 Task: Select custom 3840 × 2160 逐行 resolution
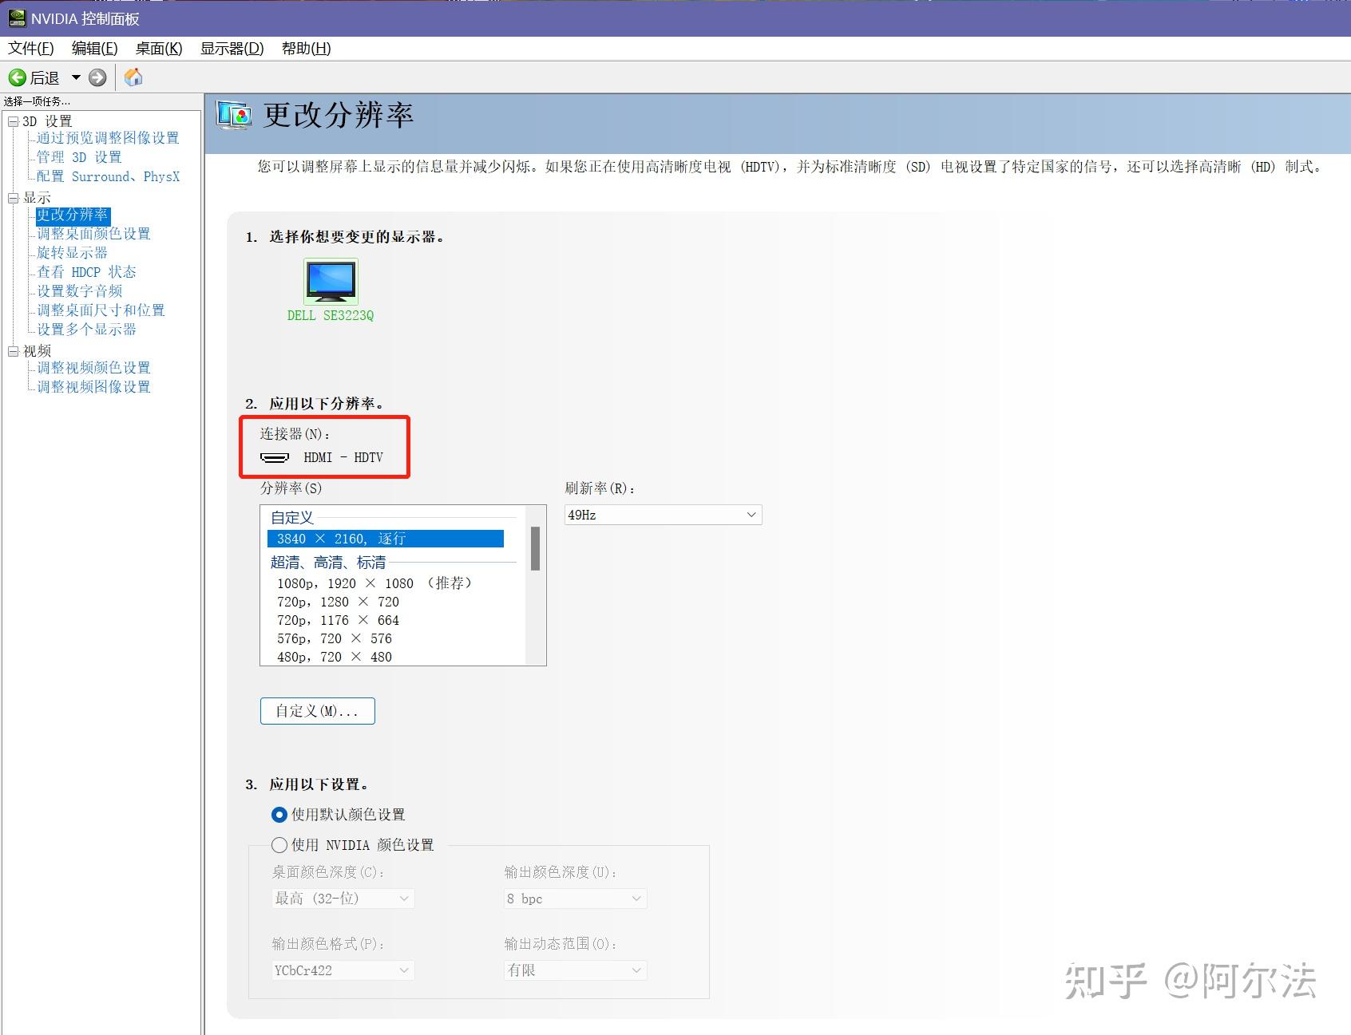pyautogui.click(x=386, y=539)
